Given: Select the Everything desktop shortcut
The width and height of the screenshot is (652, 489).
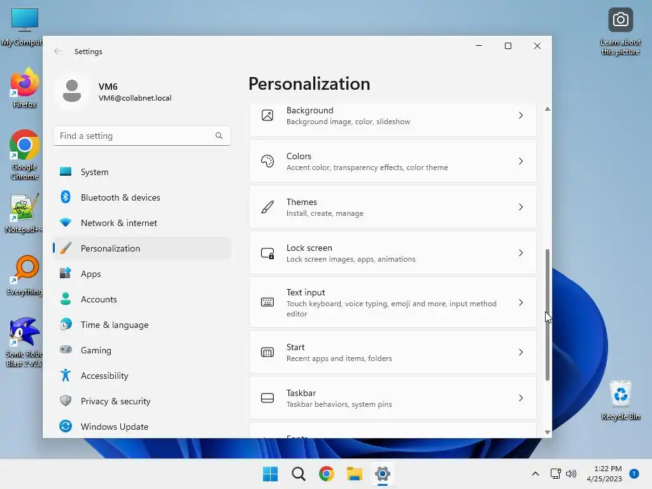Looking at the screenshot, I should (x=25, y=276).
